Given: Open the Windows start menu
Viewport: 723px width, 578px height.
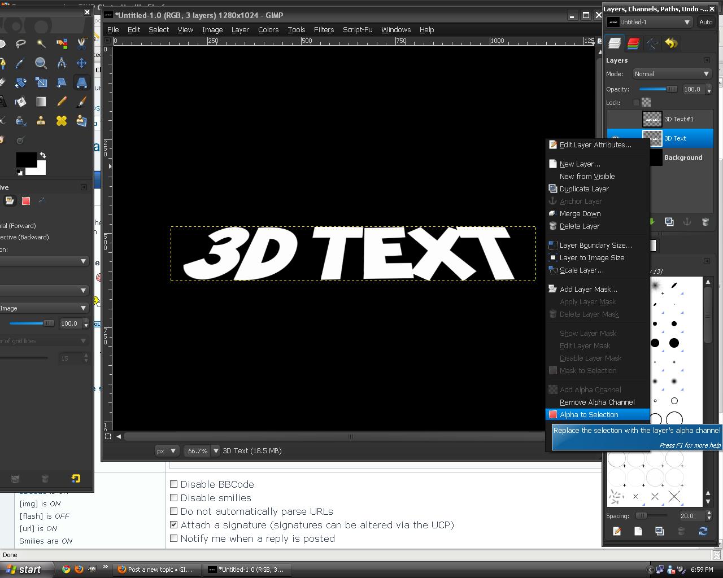Looking at the screenshot, I should (25, 570).
